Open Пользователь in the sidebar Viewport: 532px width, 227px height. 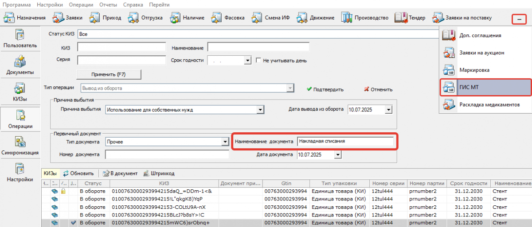(x=20, y=39)
